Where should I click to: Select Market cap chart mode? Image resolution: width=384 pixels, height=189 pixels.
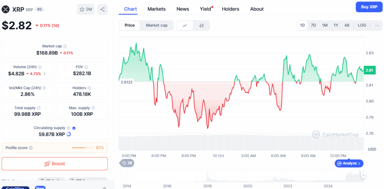(157, 25)
